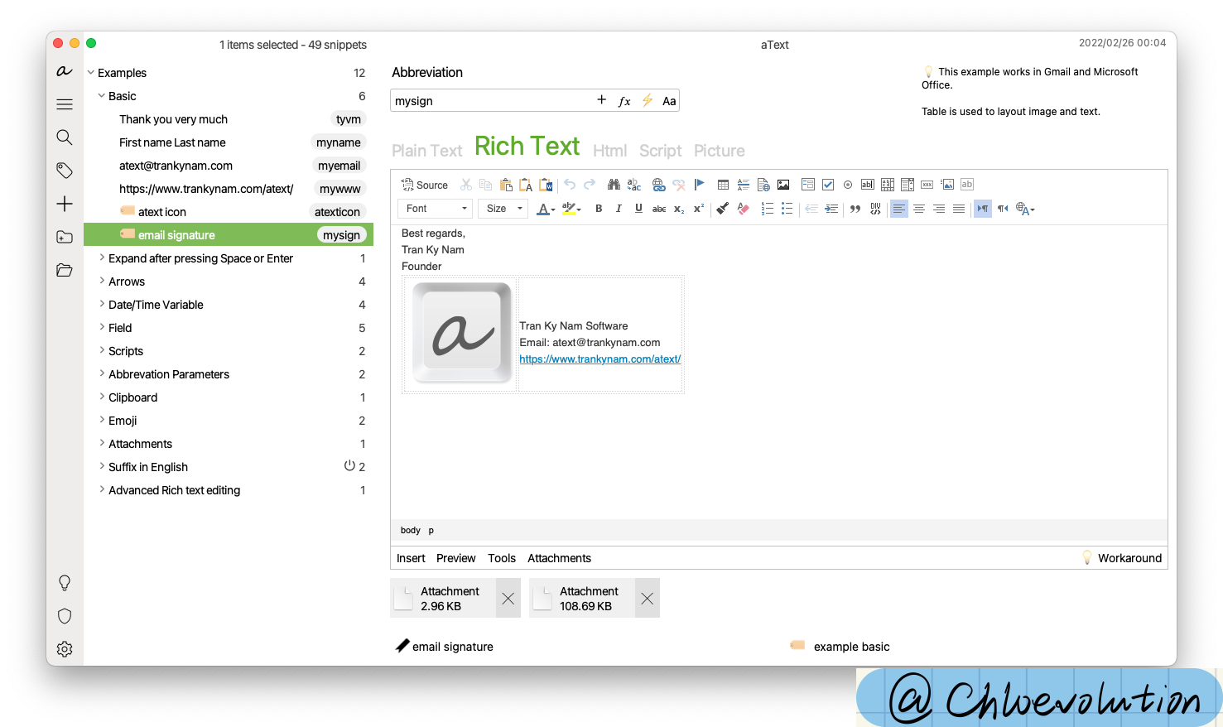Screen dimensions: 1223x727
Task: Click the aText logo image in signature
Action: 462,333
